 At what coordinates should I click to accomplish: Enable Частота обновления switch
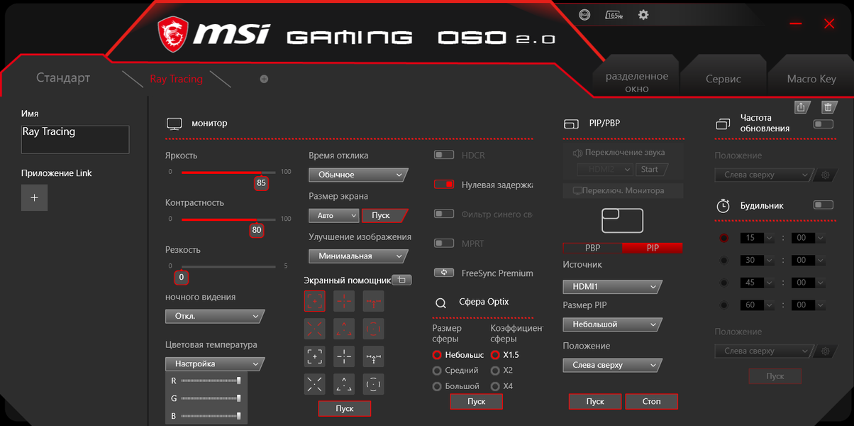[x=823, y=124]
